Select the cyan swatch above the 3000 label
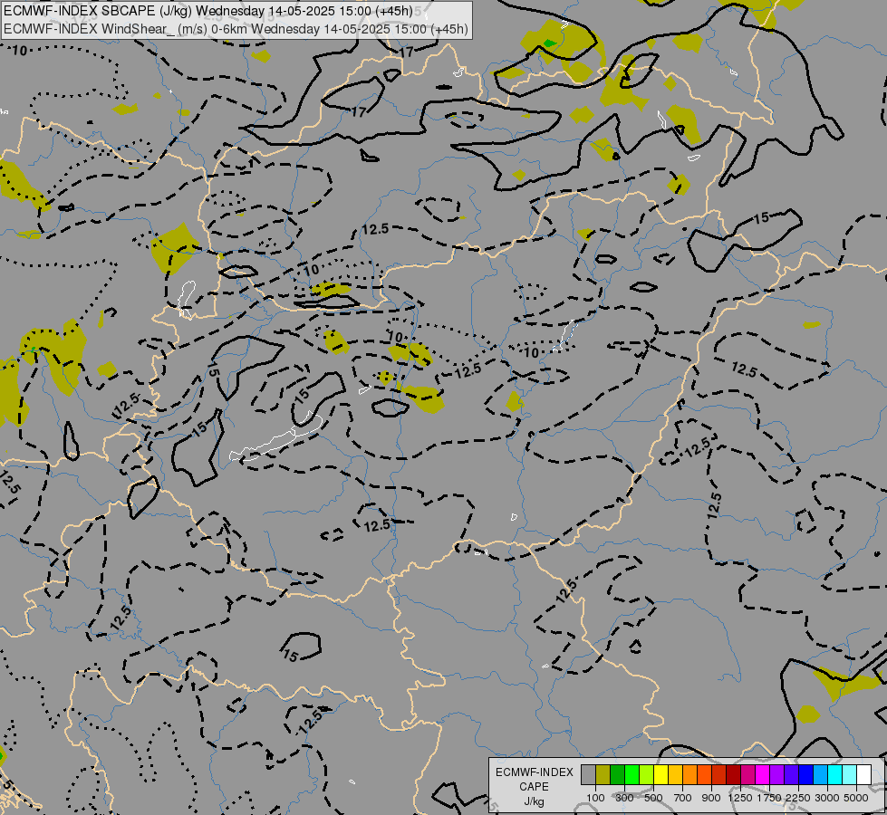The height and width of the screenshot is (815, 887). click(x=835, y=775)
